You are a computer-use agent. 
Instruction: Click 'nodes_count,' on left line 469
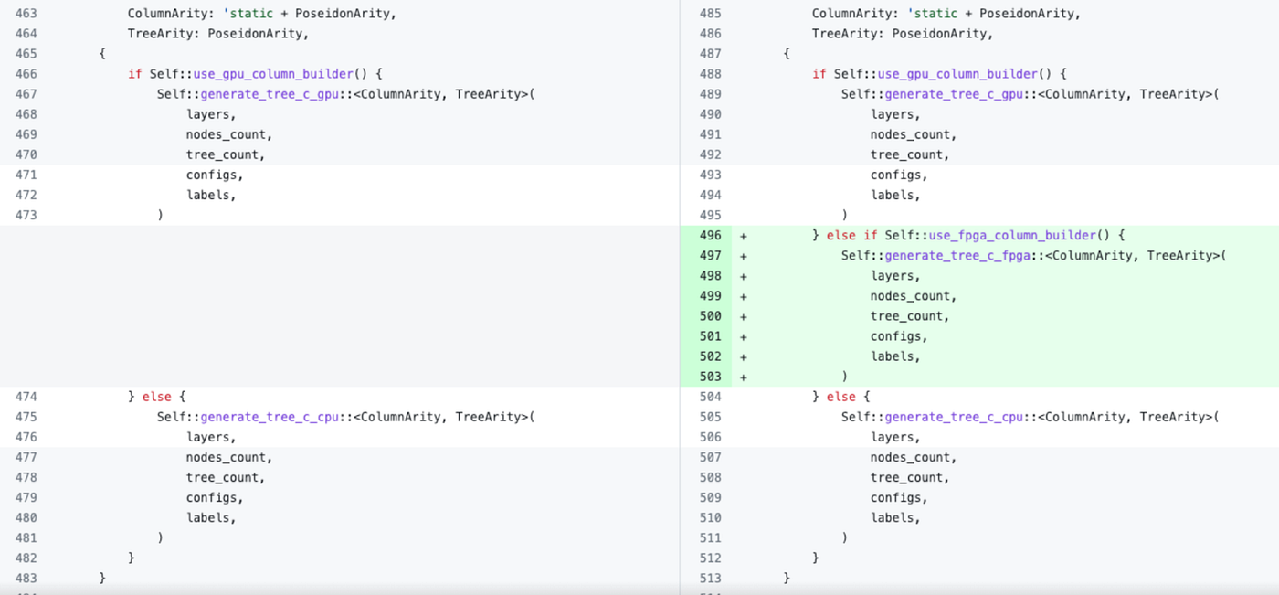(x=229, y=134)
